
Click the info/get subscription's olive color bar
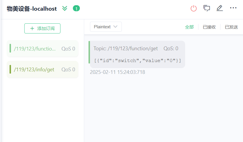(10, 69)
